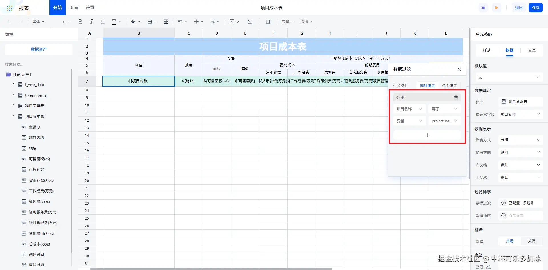Open the 数据 panel tab
Image resolution: width=548 pixels, height=270 pixels.
[509, 50]
